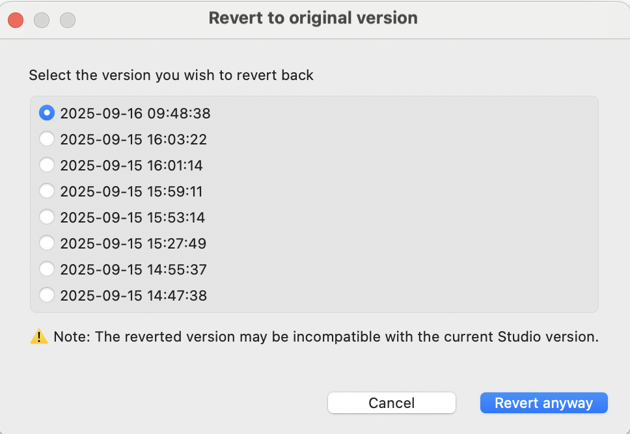Click the greyed-out minimize window button
This screenshot has width=630, height=434.
[42, 20]
